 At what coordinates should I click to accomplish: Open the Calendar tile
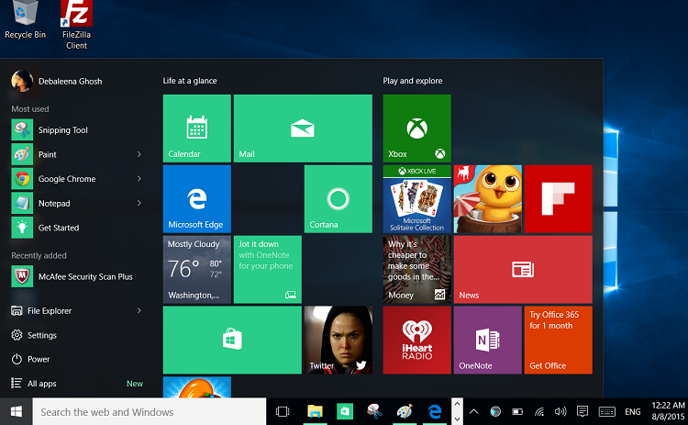[197, 129]
